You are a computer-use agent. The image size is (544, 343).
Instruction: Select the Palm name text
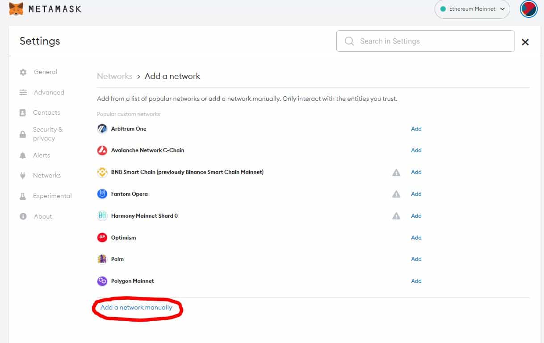(x=117, y=259)
